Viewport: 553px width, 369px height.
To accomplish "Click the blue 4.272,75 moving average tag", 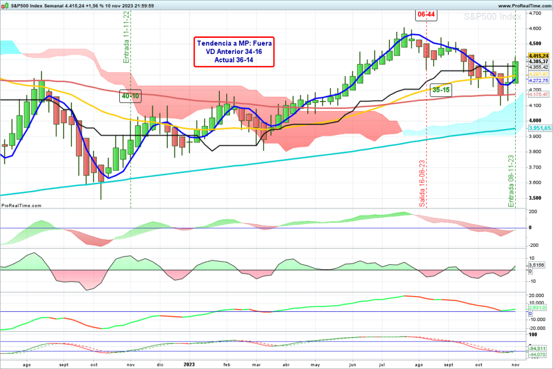I will 538,80.
